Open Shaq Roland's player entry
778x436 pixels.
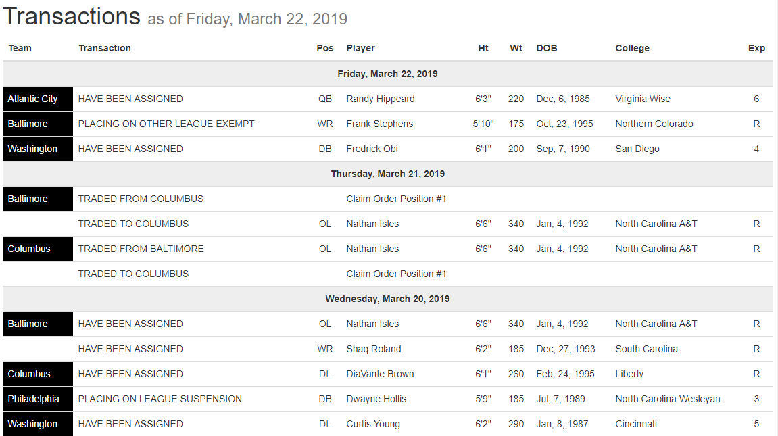(374, 349)
